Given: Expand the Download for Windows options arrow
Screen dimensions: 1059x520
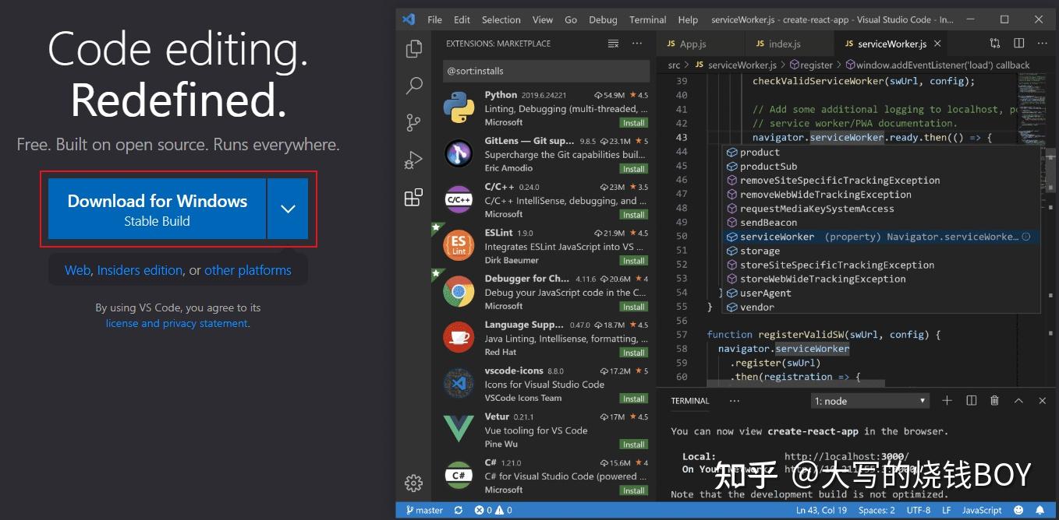Looking at the screenshot, I should (288, 209).
